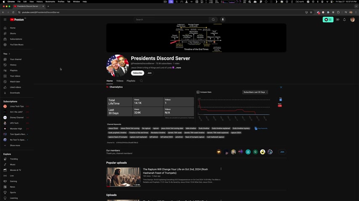Open the Linus Tech Tips subscription
359x201 pixels.
17,106
